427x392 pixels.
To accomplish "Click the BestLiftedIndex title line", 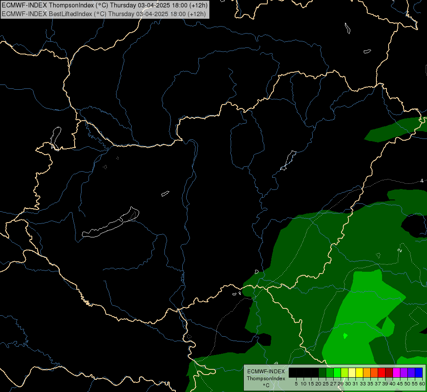I will tap(104, 14).
